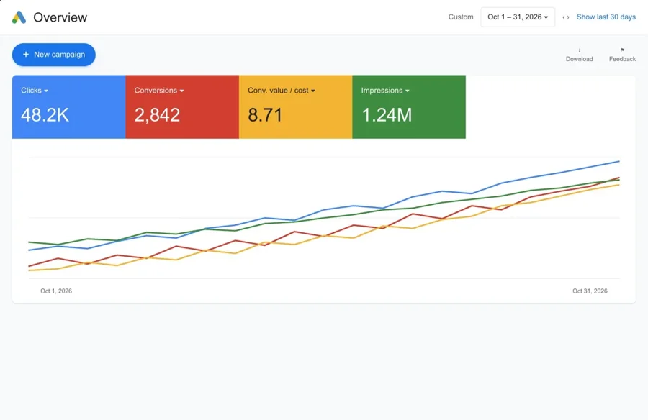Select the 1.24M impressions value
648x420 pixels.
click(x=387, y=115)
